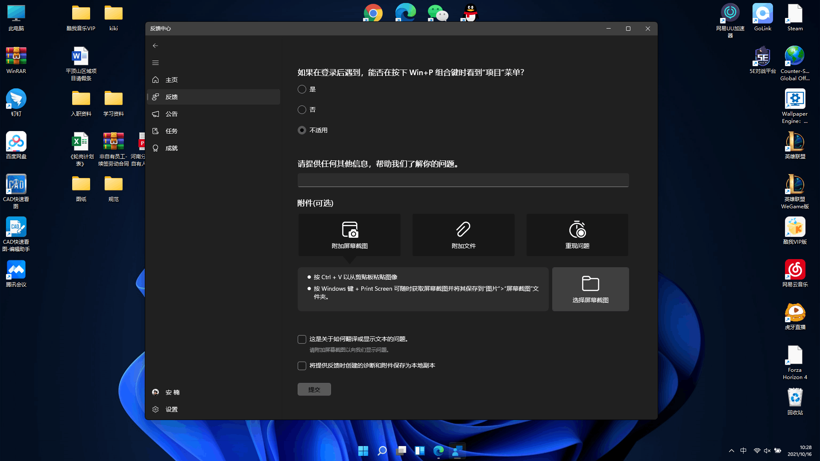Open 安储 storage menu item
The height and width of the screenshot is (461, 820).
(173, 392)
